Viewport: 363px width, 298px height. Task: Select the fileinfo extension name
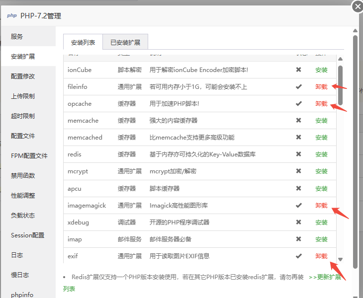77,87
